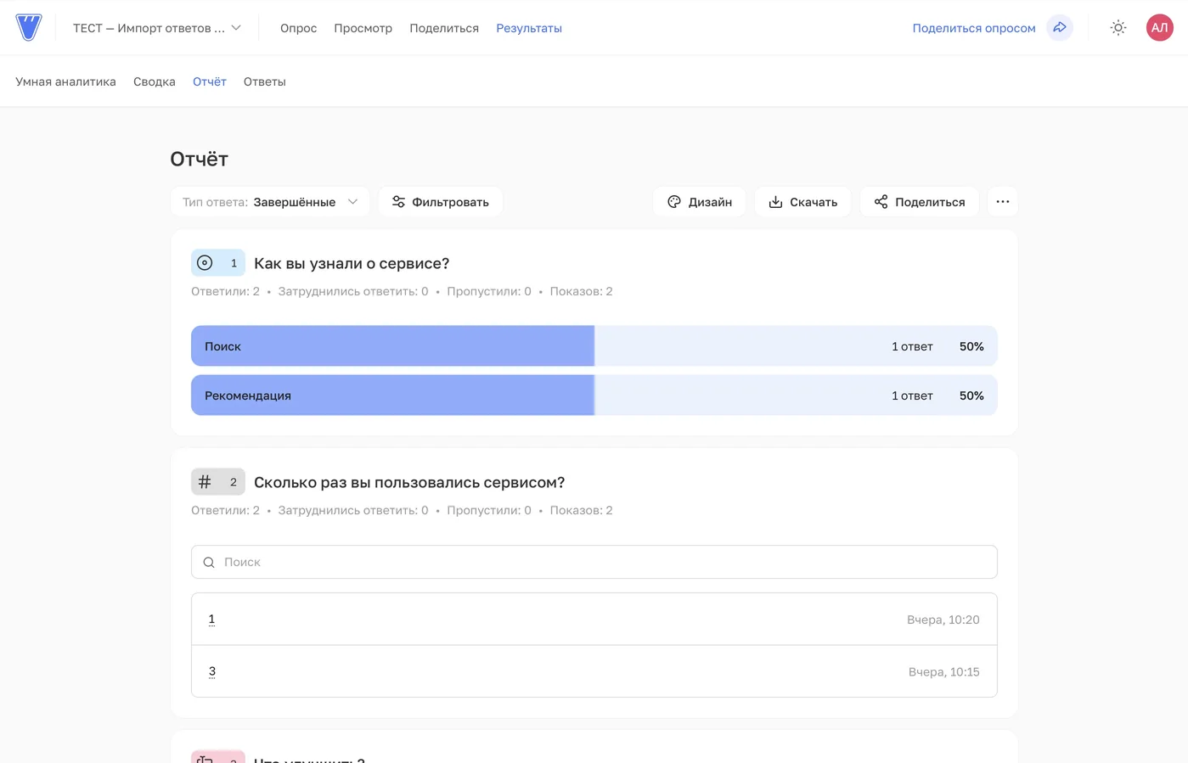The height and width of the screenshot is (763, 1188).
Task: Switch to the Сводка sub-tab
Action: [155, 81]
